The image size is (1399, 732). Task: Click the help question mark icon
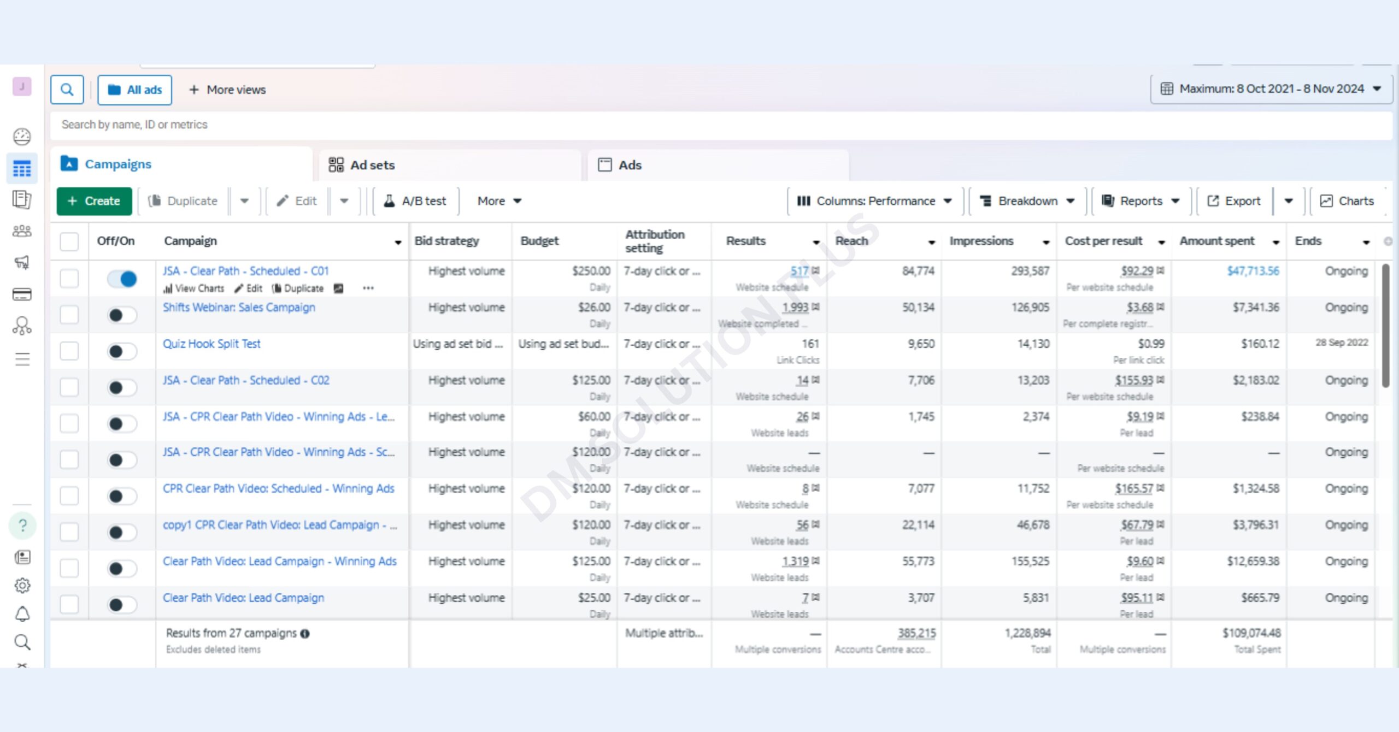pos(22,526)
